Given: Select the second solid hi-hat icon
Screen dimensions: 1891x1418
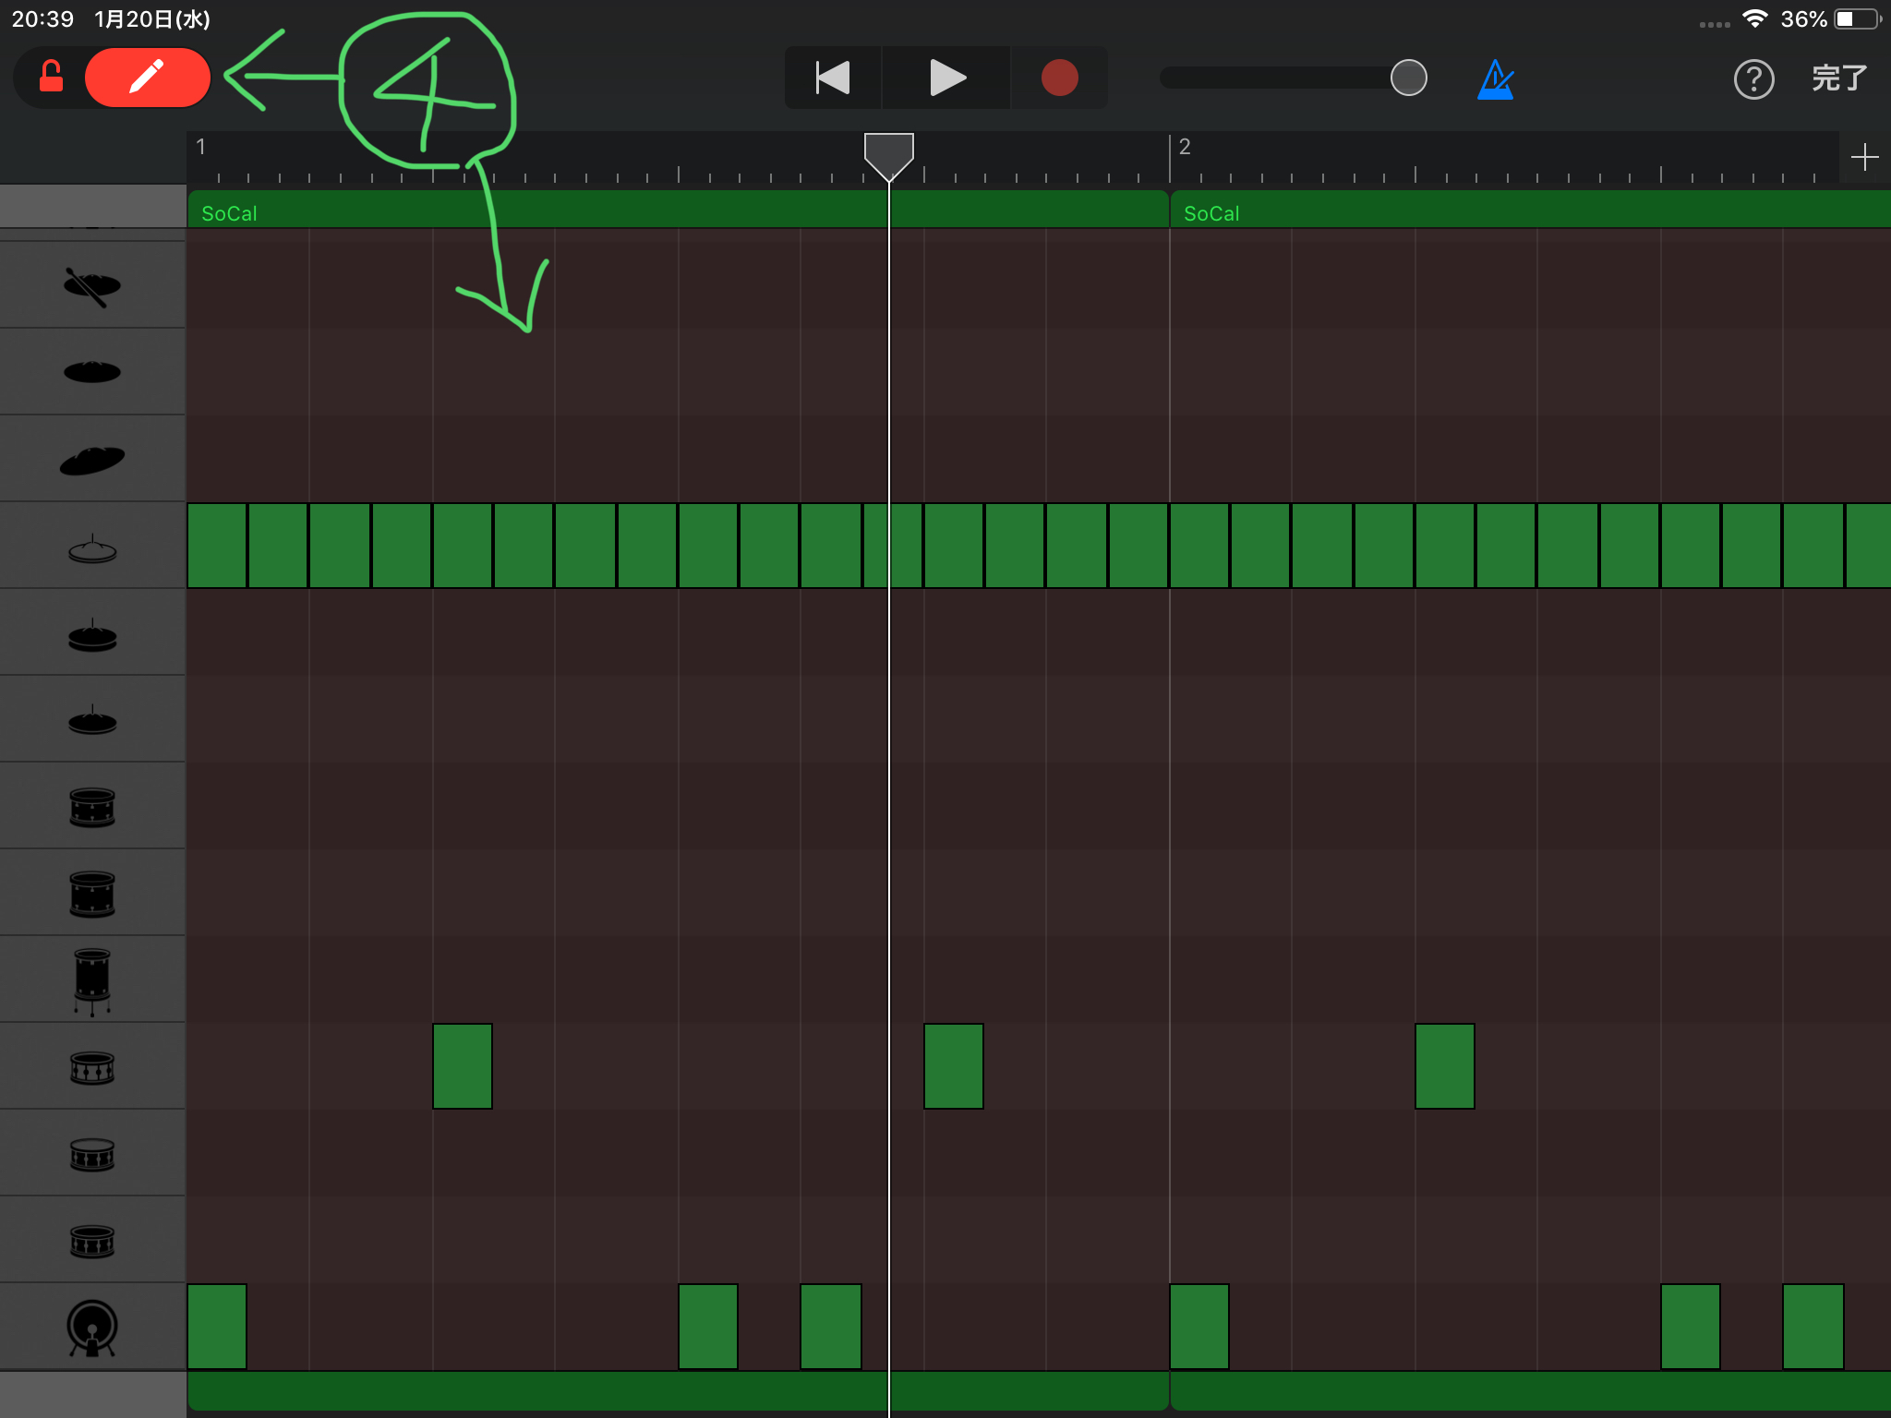Looking at the screenshot, I should pyautogui.click(x=92, y=720).
